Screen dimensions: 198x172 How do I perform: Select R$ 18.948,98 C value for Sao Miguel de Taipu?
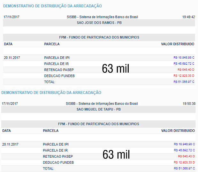[x=184, y=144]
